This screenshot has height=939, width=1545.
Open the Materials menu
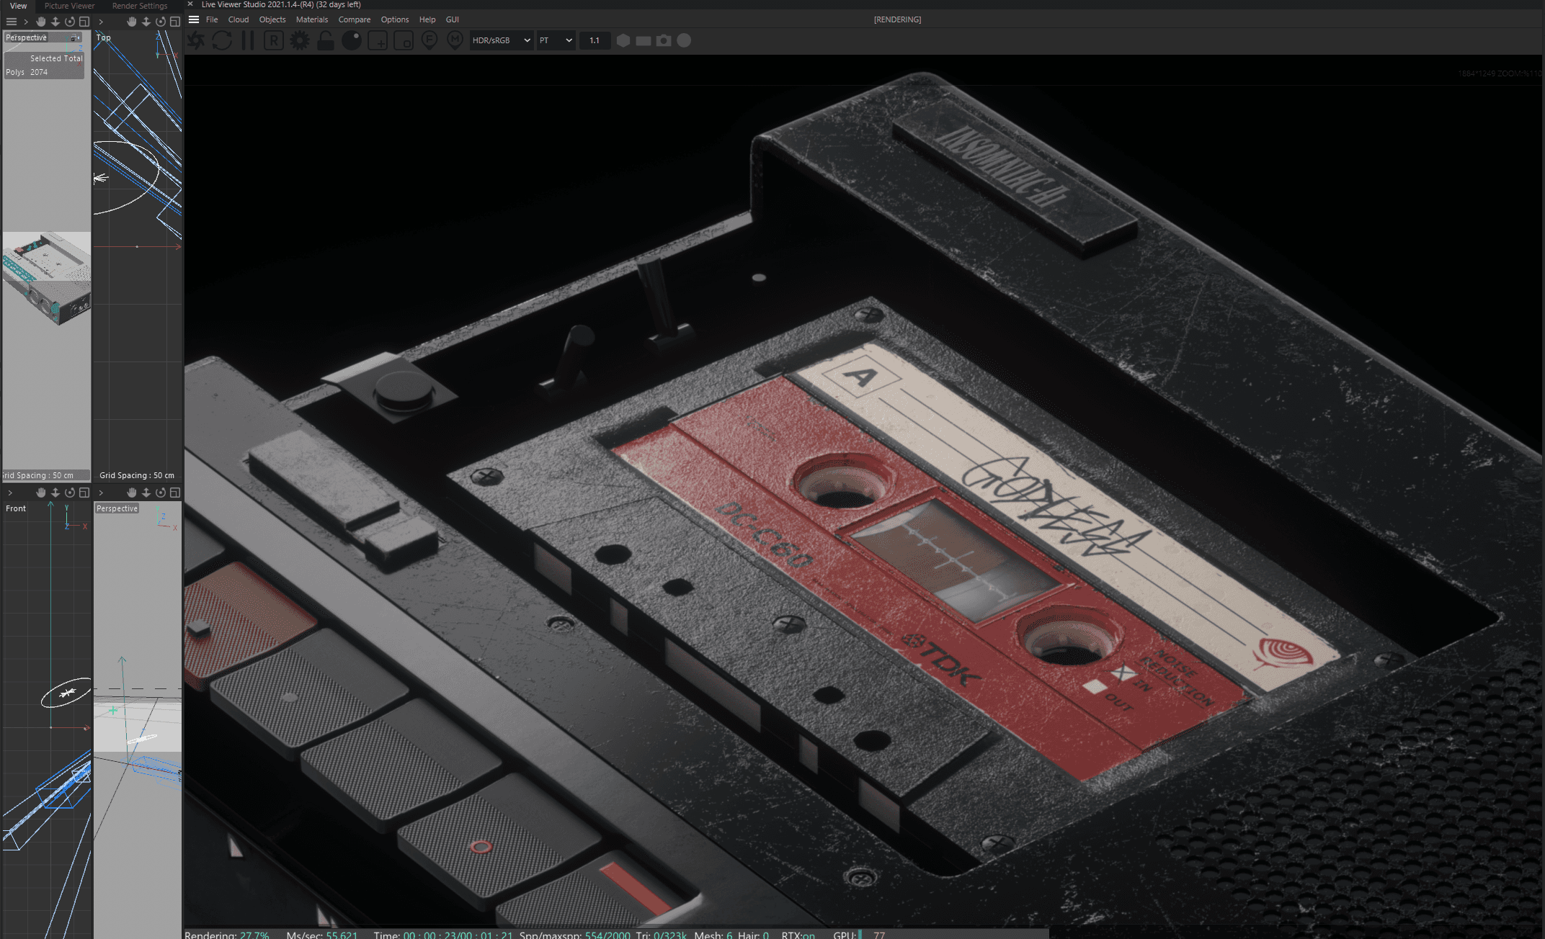311,19
